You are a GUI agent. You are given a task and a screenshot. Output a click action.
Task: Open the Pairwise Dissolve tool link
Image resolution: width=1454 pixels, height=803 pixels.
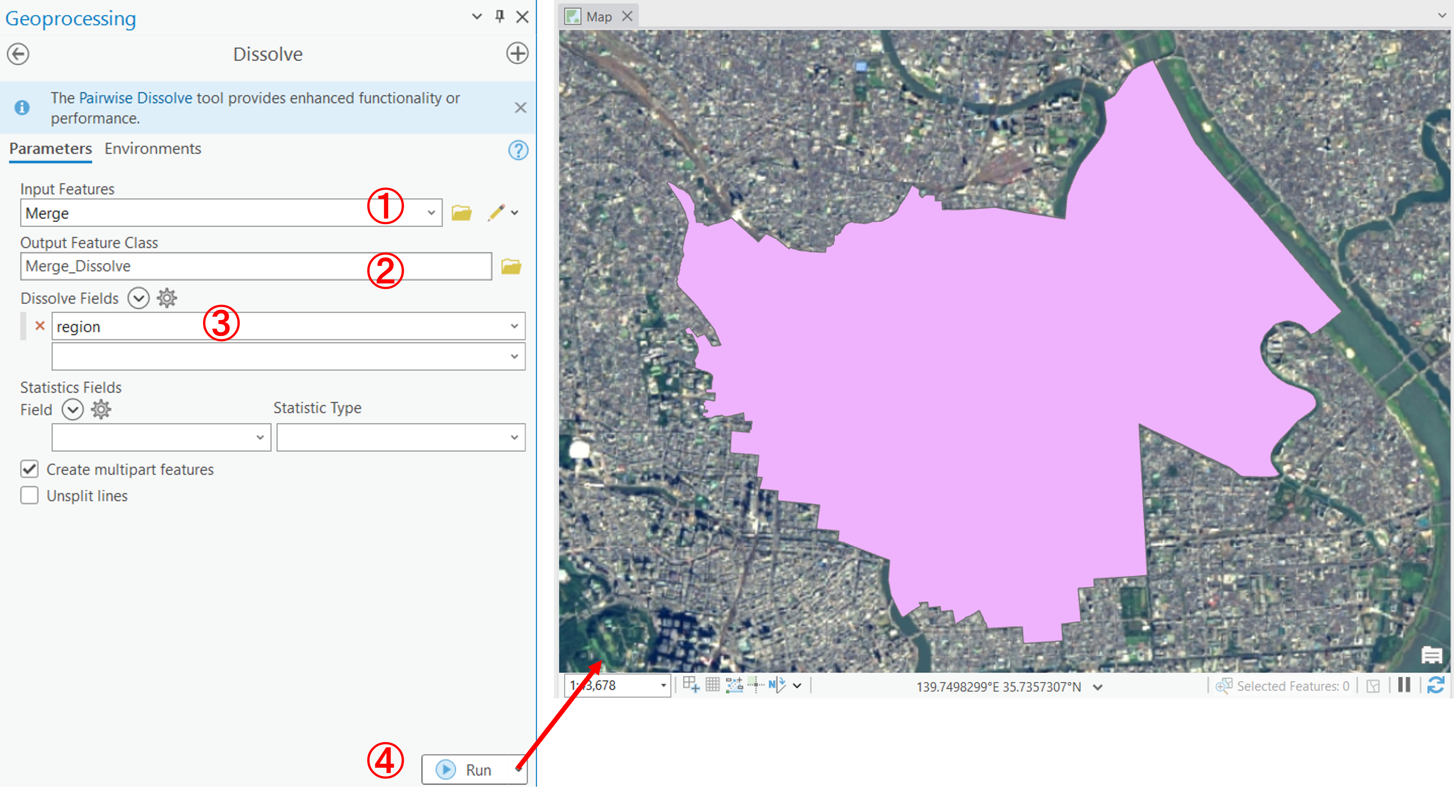pos(136,98)
